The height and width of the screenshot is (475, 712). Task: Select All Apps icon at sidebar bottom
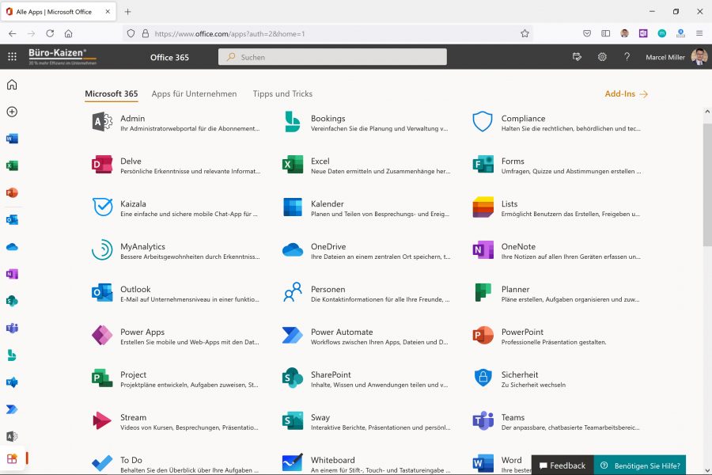[x=12, y=458]
